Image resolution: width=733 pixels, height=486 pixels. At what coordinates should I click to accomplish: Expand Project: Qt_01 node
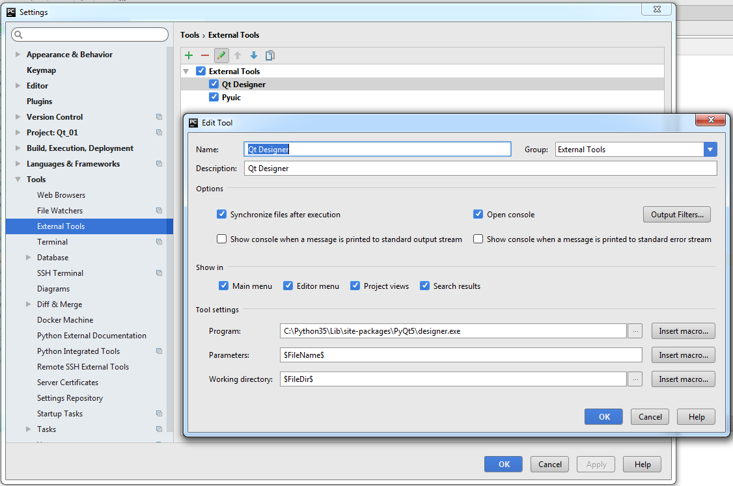18,133
